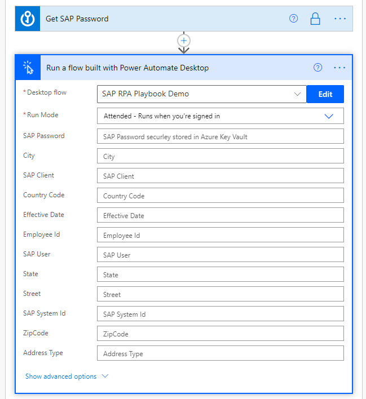Select the Country Code input field
This screenshot has height=399, width=366.
[221, 196]
